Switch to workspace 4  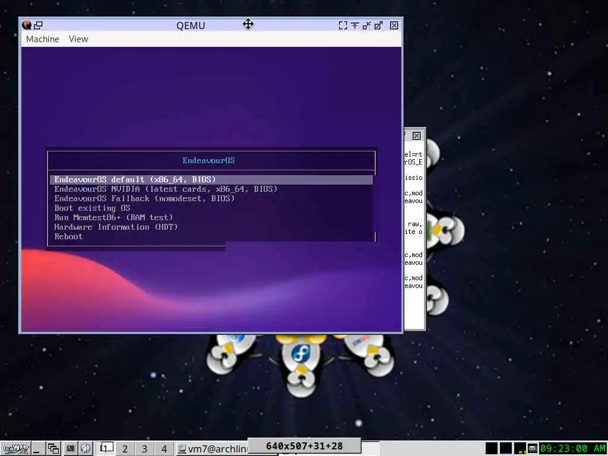tap(164, 449)
